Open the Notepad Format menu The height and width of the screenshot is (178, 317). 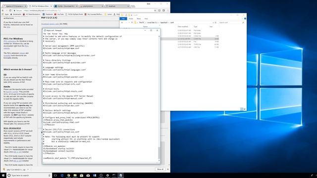pos(54,34)
